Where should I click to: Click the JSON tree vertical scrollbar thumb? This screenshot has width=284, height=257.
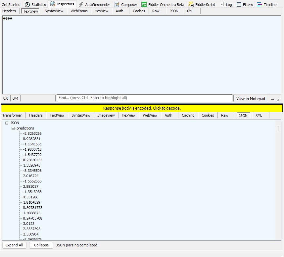pos(278,128)
